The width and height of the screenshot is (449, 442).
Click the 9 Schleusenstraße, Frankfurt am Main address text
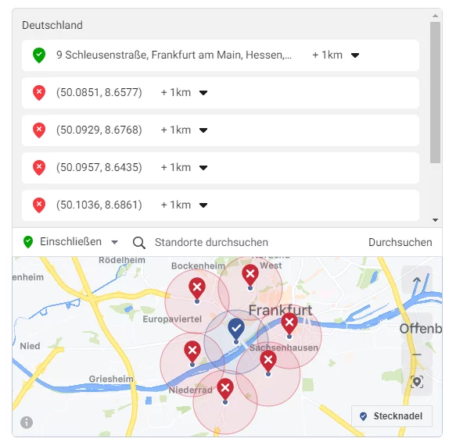(174, 55)
